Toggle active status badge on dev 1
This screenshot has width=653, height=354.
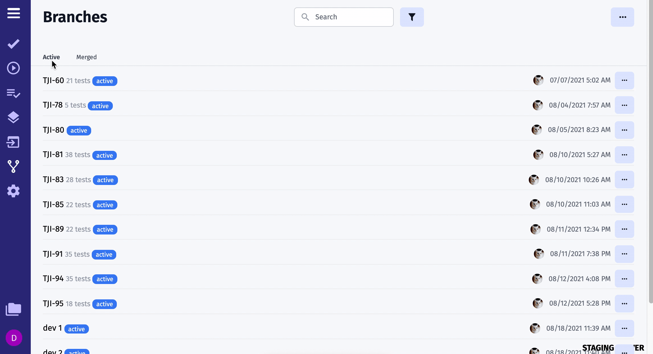[76, 328]
